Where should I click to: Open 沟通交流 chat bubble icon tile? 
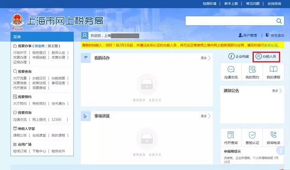[231, 72]
